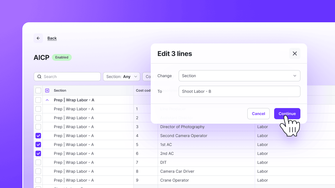Click the back arrow icon button

[38, 38]
